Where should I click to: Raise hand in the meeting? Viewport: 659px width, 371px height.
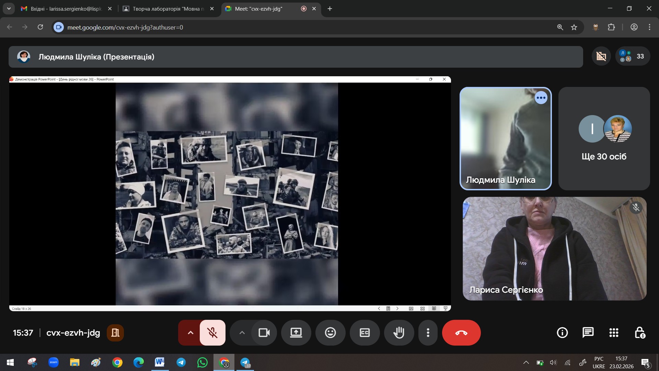point(399,333)
